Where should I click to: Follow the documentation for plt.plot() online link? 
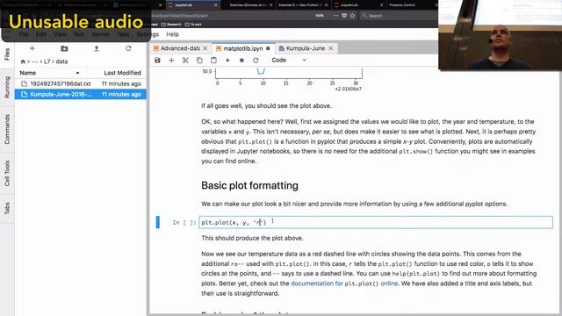[344, 284]
